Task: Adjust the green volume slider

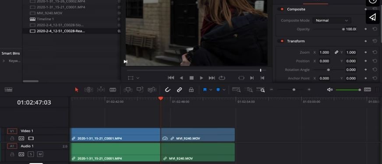Action: [x=348, y=90]
